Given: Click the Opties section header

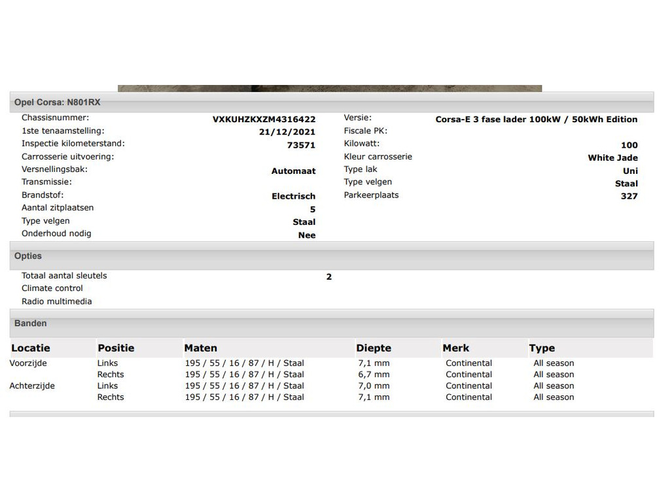Looking at the screenshot, I should point(332,256).
